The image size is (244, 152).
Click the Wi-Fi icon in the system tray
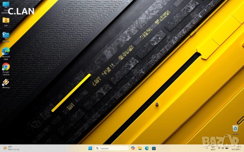coord(219,148)
